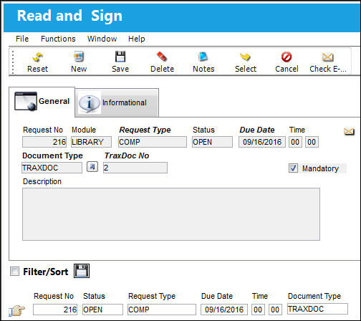The height and width of the screenshot is (321, 361).
Task: Click the TRAXDOC cell in bottom grid
Action: pos(317,309)
